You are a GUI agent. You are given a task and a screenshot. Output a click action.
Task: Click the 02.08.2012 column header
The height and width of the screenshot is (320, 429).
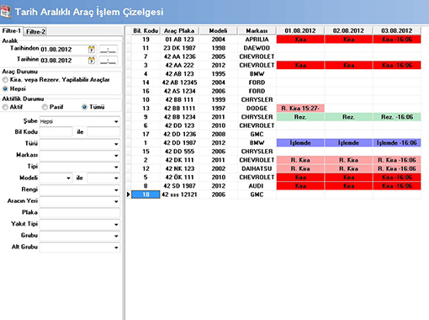coord(348,30)
